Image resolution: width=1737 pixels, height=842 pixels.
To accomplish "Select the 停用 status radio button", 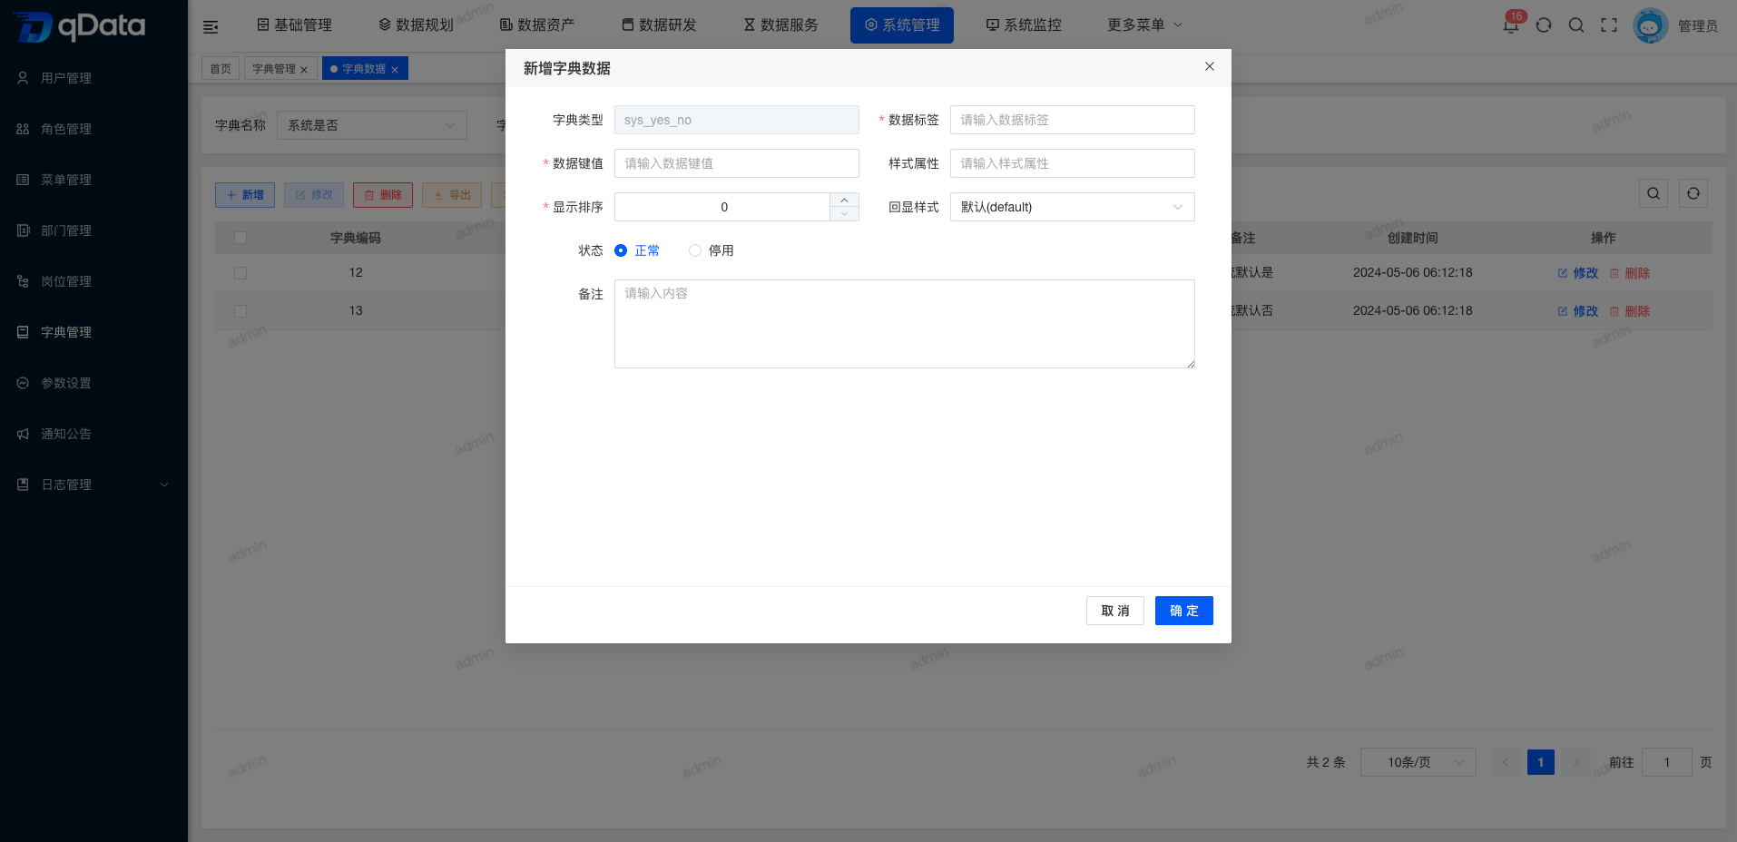I will (x=695, y=250).
